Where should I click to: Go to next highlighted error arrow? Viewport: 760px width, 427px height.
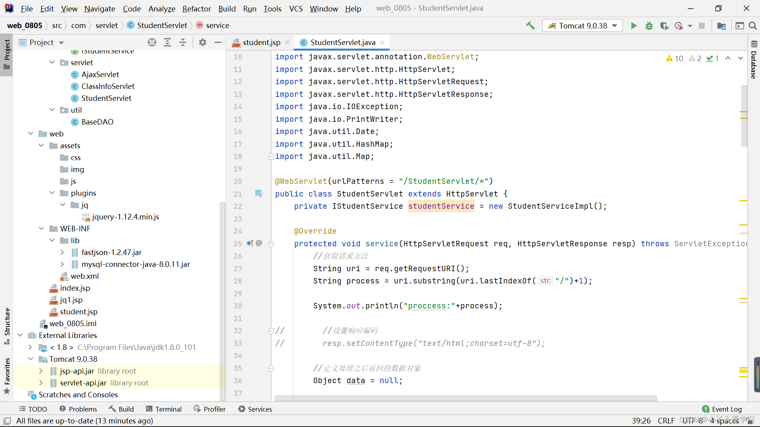pyautogui.click(x=741, y=59)
